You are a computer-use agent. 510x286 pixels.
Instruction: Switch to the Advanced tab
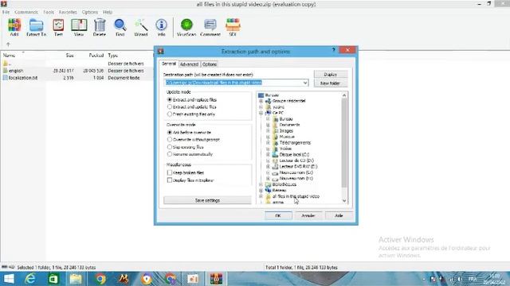click(189, 64)
